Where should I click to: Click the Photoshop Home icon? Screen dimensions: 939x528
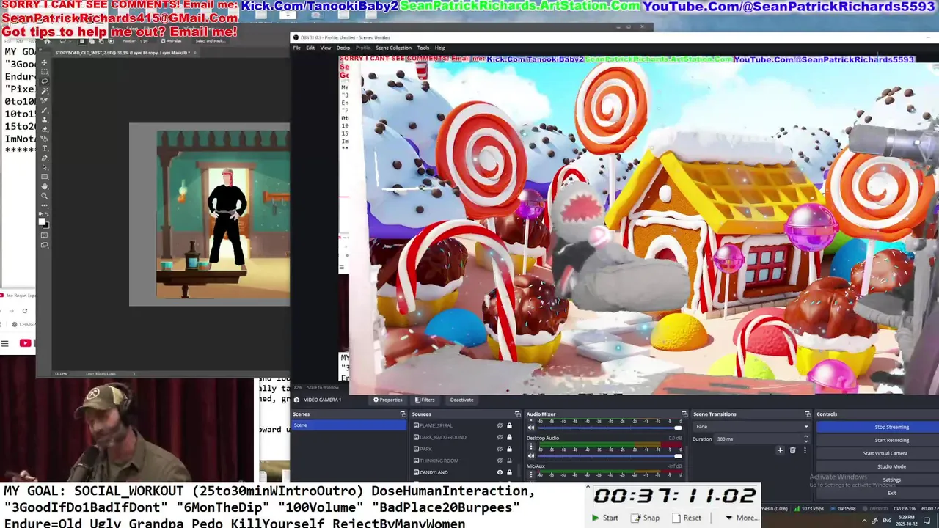pos(47,41)
